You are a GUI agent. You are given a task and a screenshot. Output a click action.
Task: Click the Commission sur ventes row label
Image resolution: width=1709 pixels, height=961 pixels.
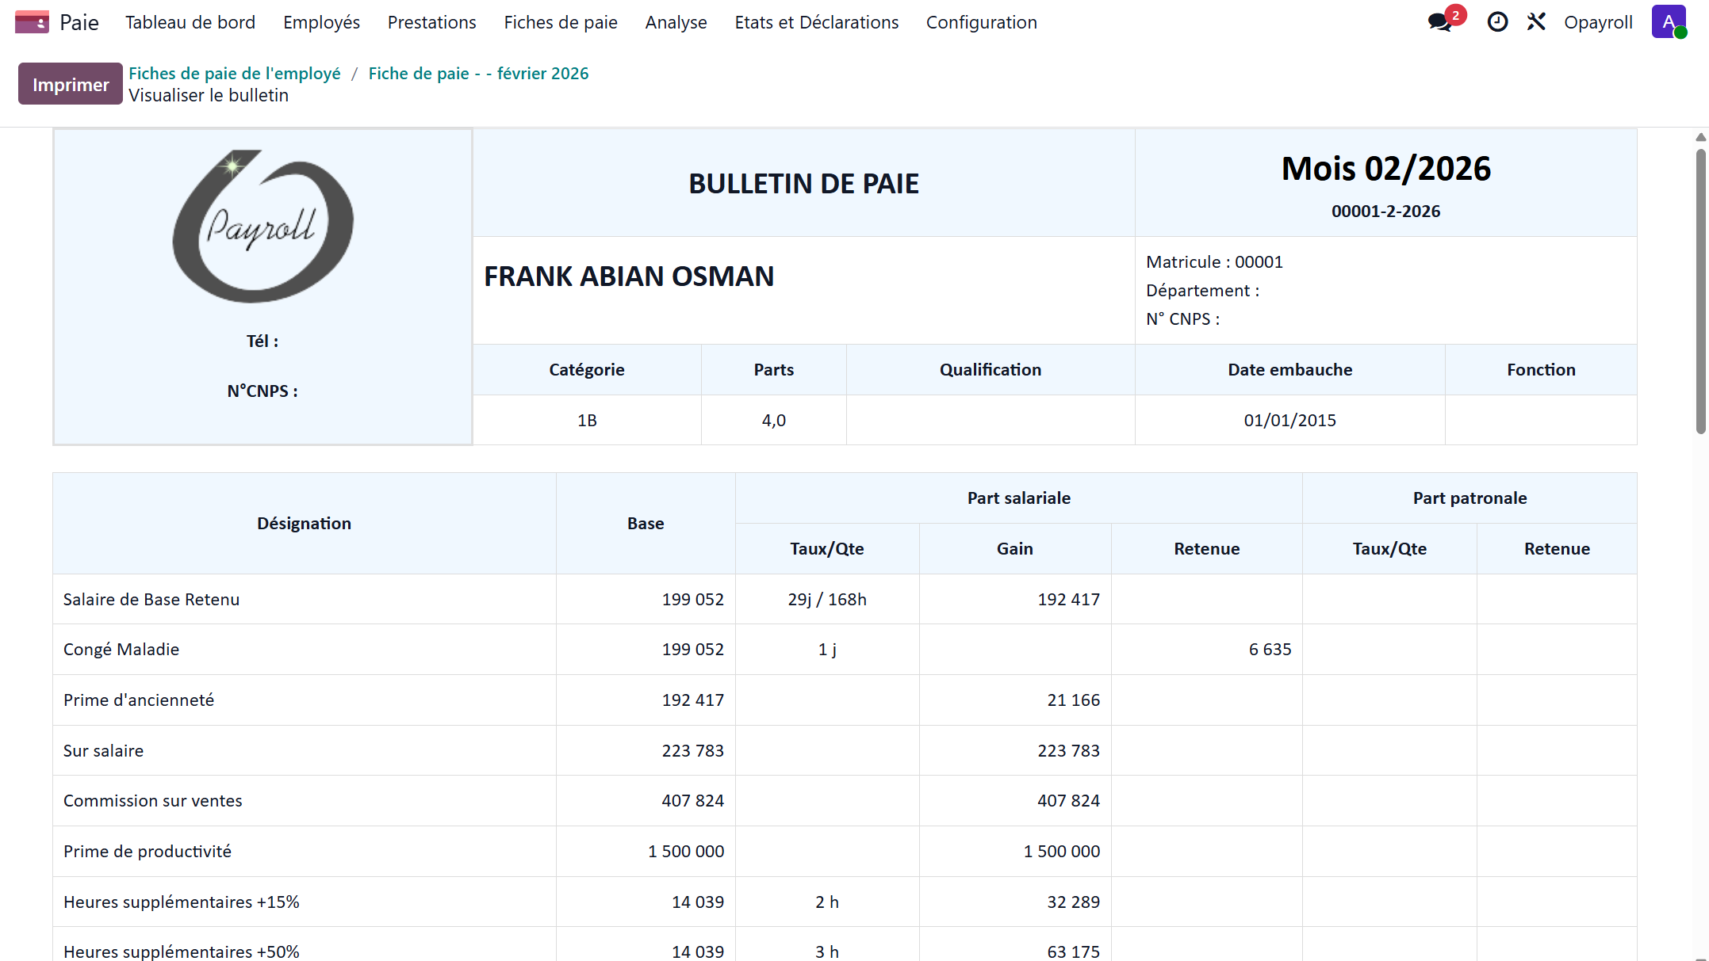(153, 800)
